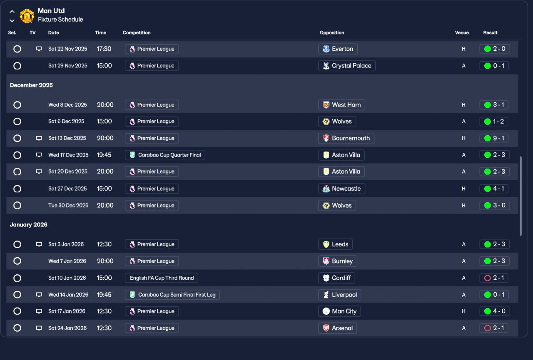Click the TV icon for Wed 14 Jan 2026

click(39, 295)
